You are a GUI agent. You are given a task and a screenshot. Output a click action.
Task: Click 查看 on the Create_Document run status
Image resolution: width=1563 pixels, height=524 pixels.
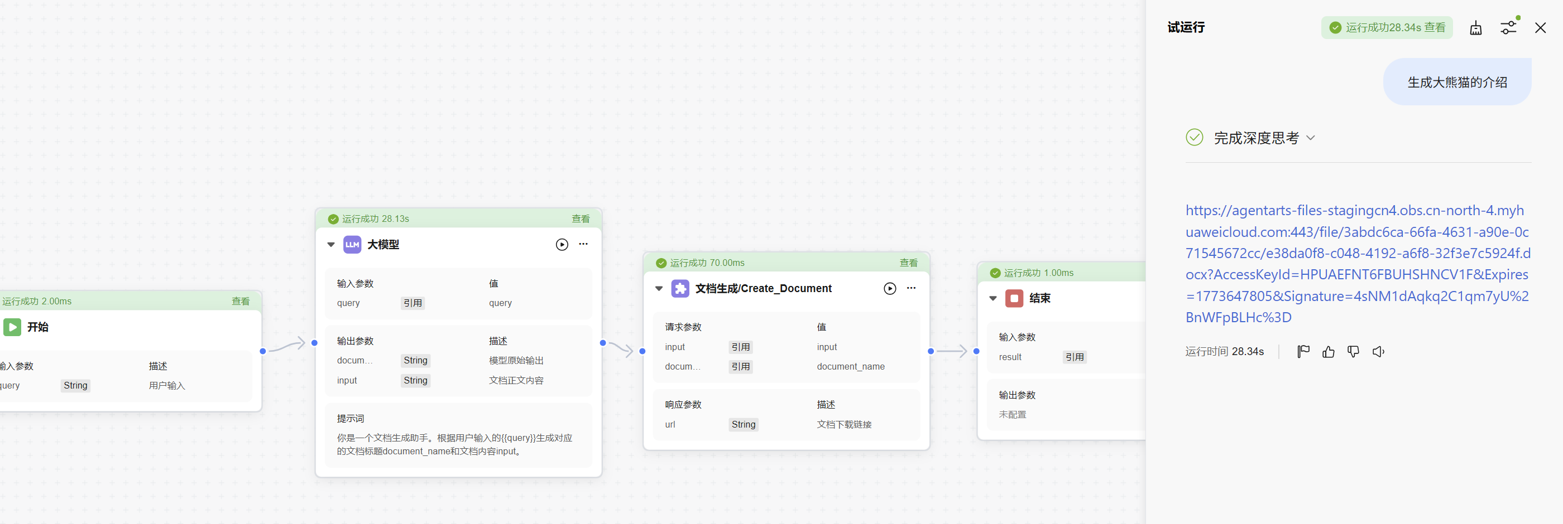click(x=908, y=263)
